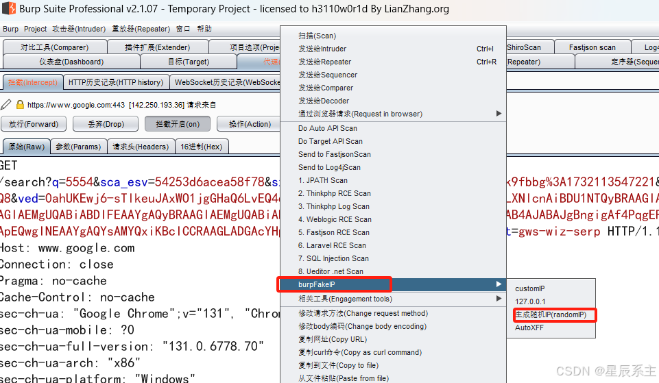The height and width of the screenshot is (383, 659).
Task: Select 7. SQL Injection Scan menu entry
Action: tap(393, 258)
